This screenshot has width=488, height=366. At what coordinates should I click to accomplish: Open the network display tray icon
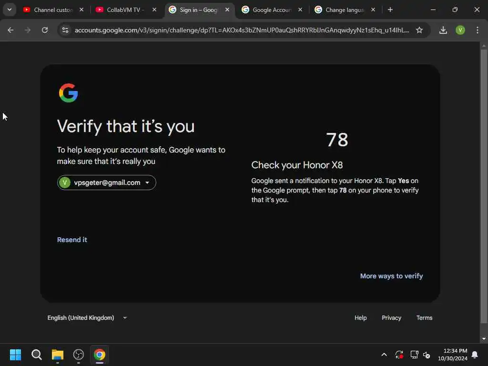click(414, 355)
